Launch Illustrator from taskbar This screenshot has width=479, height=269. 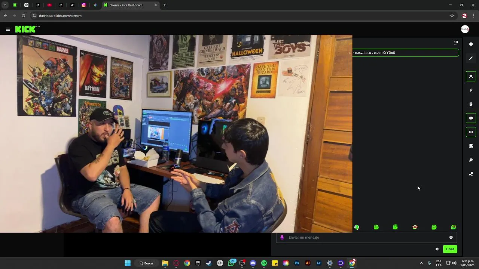308,263
